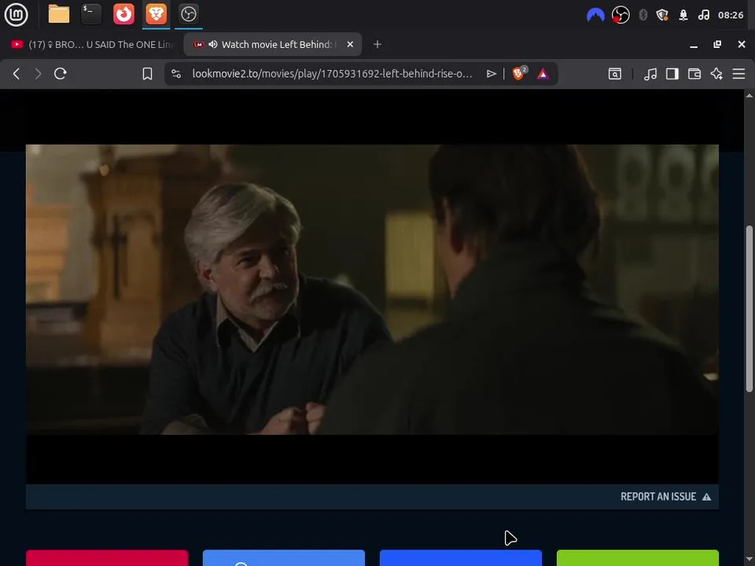Go back to the previous page
Viewport: 755px width, 566px height.
tap(17, 74)
